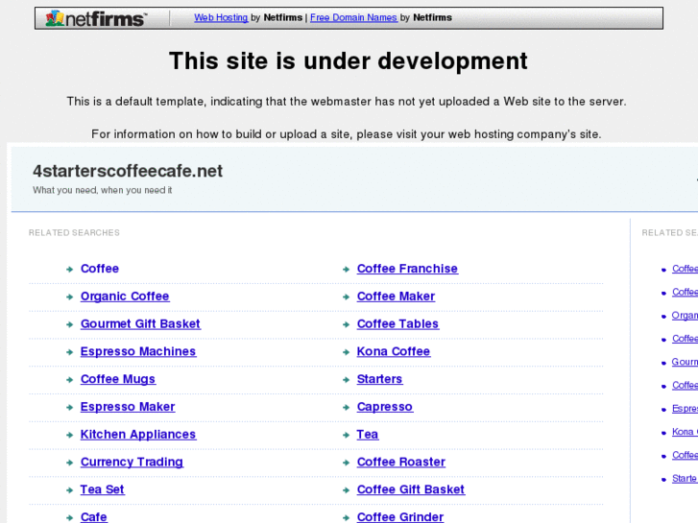Click the arrow icon beside Espresso Maker
698x523 pixels.
tap(69, 407)
